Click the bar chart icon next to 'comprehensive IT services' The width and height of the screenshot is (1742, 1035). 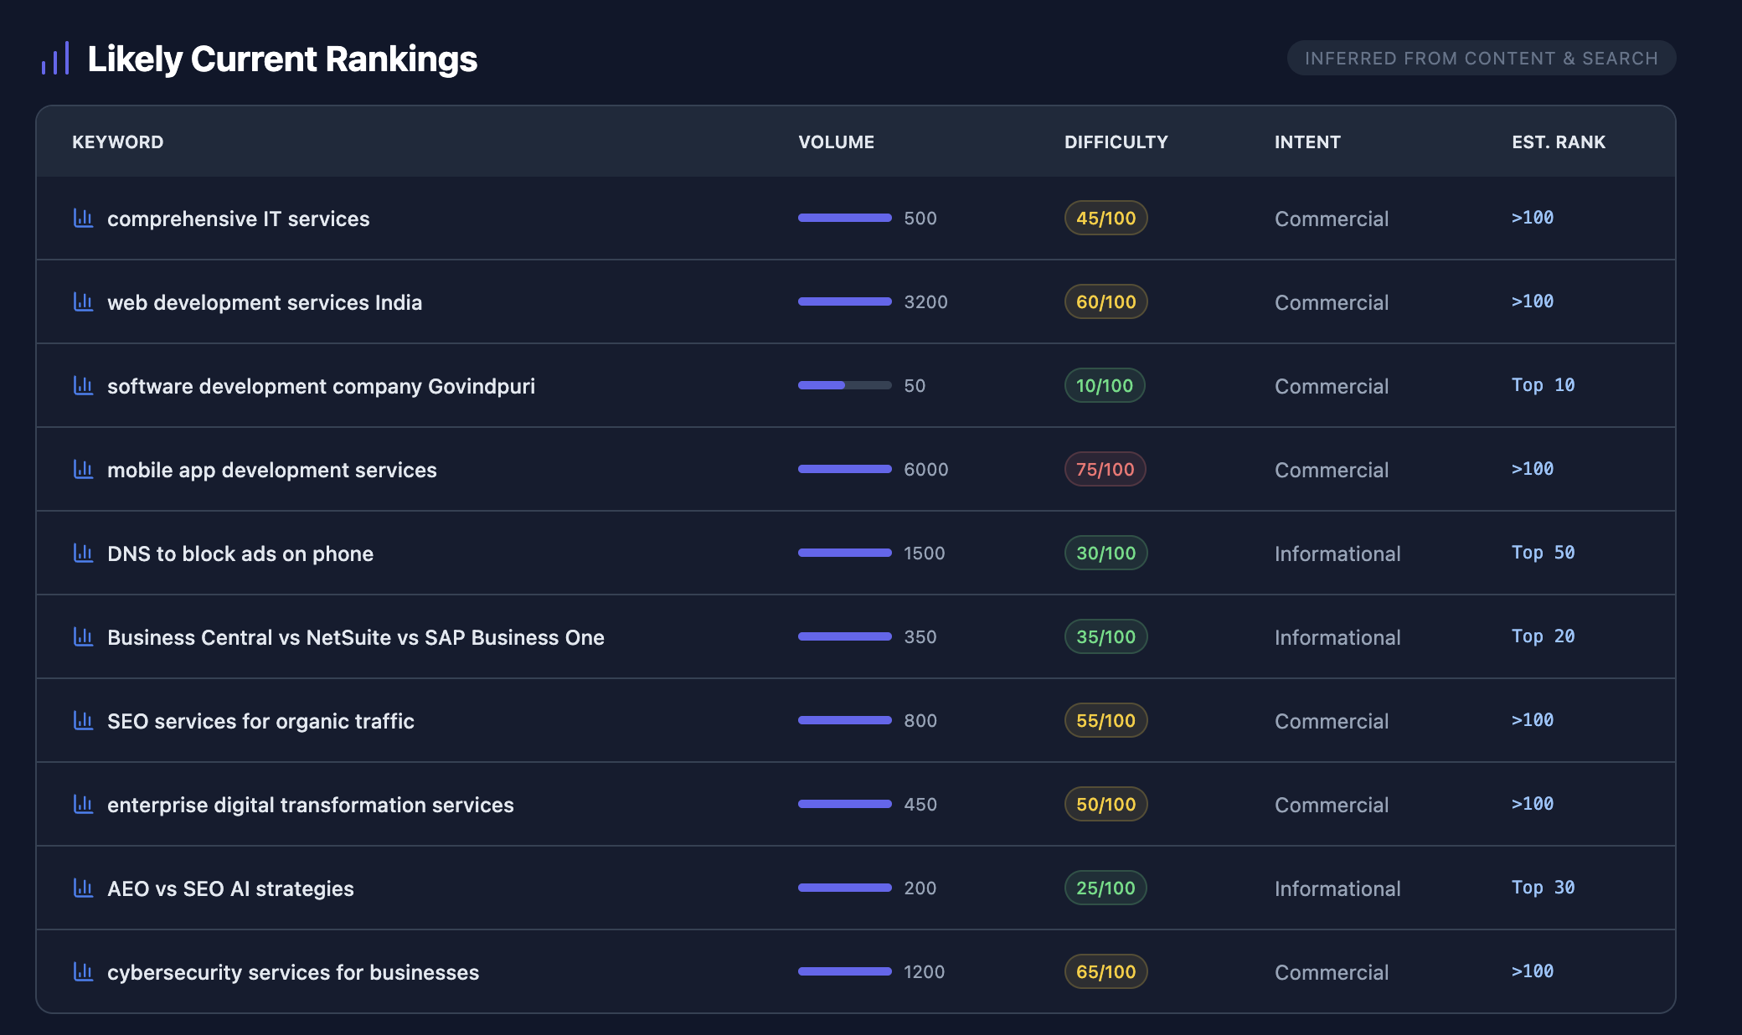click(x=83, y=218)
